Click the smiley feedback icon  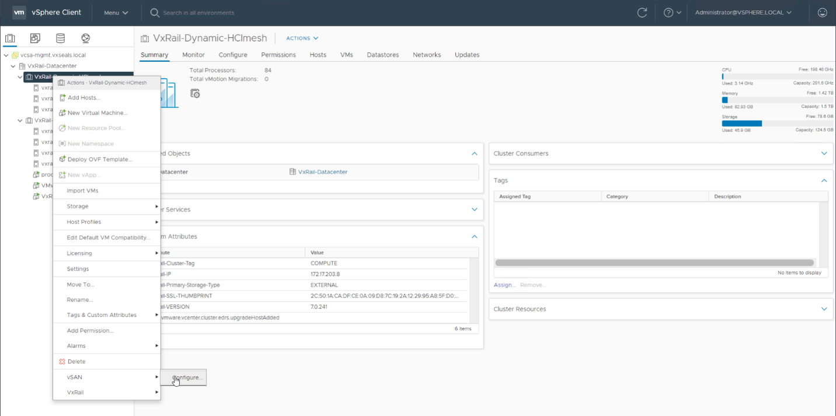823,12
